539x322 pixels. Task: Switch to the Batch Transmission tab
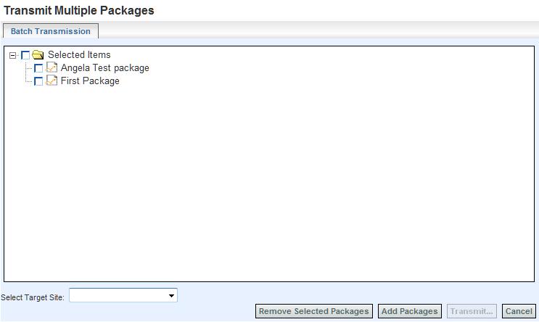pyautogui.click(x=51, y=31)
